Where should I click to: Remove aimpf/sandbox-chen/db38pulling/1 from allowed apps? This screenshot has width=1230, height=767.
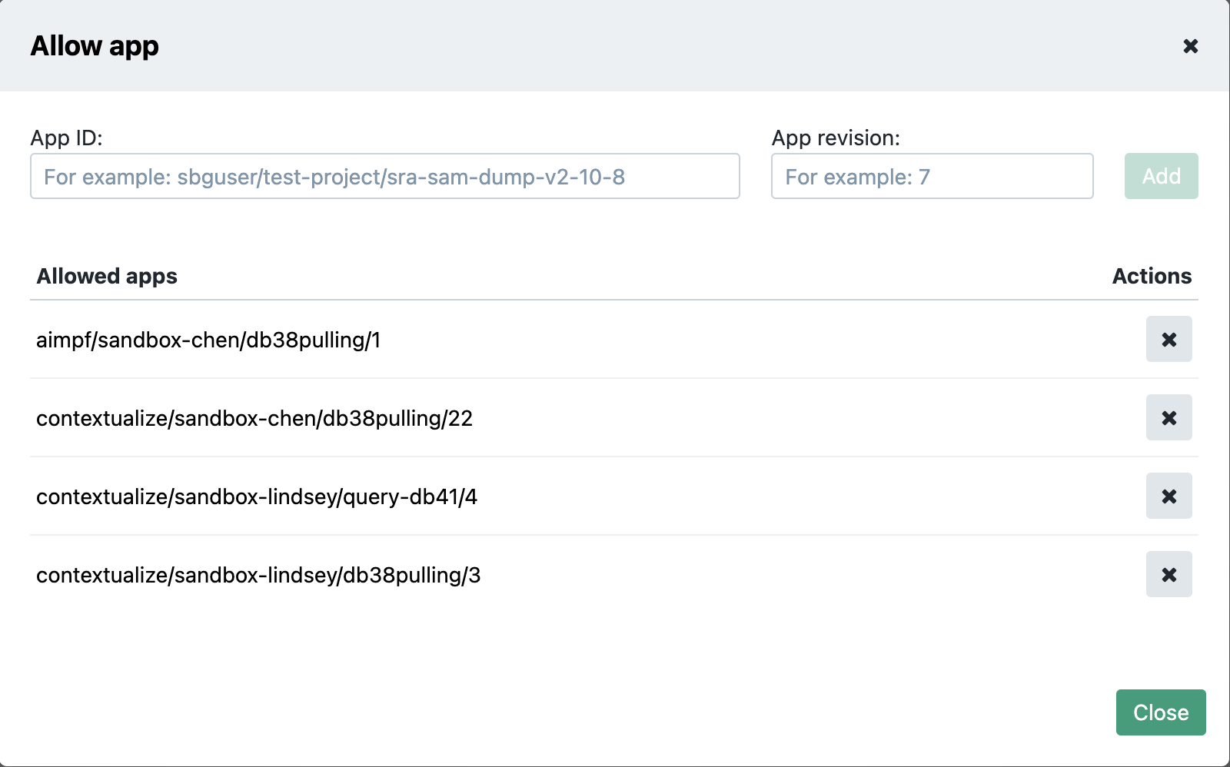point(1168,339)
